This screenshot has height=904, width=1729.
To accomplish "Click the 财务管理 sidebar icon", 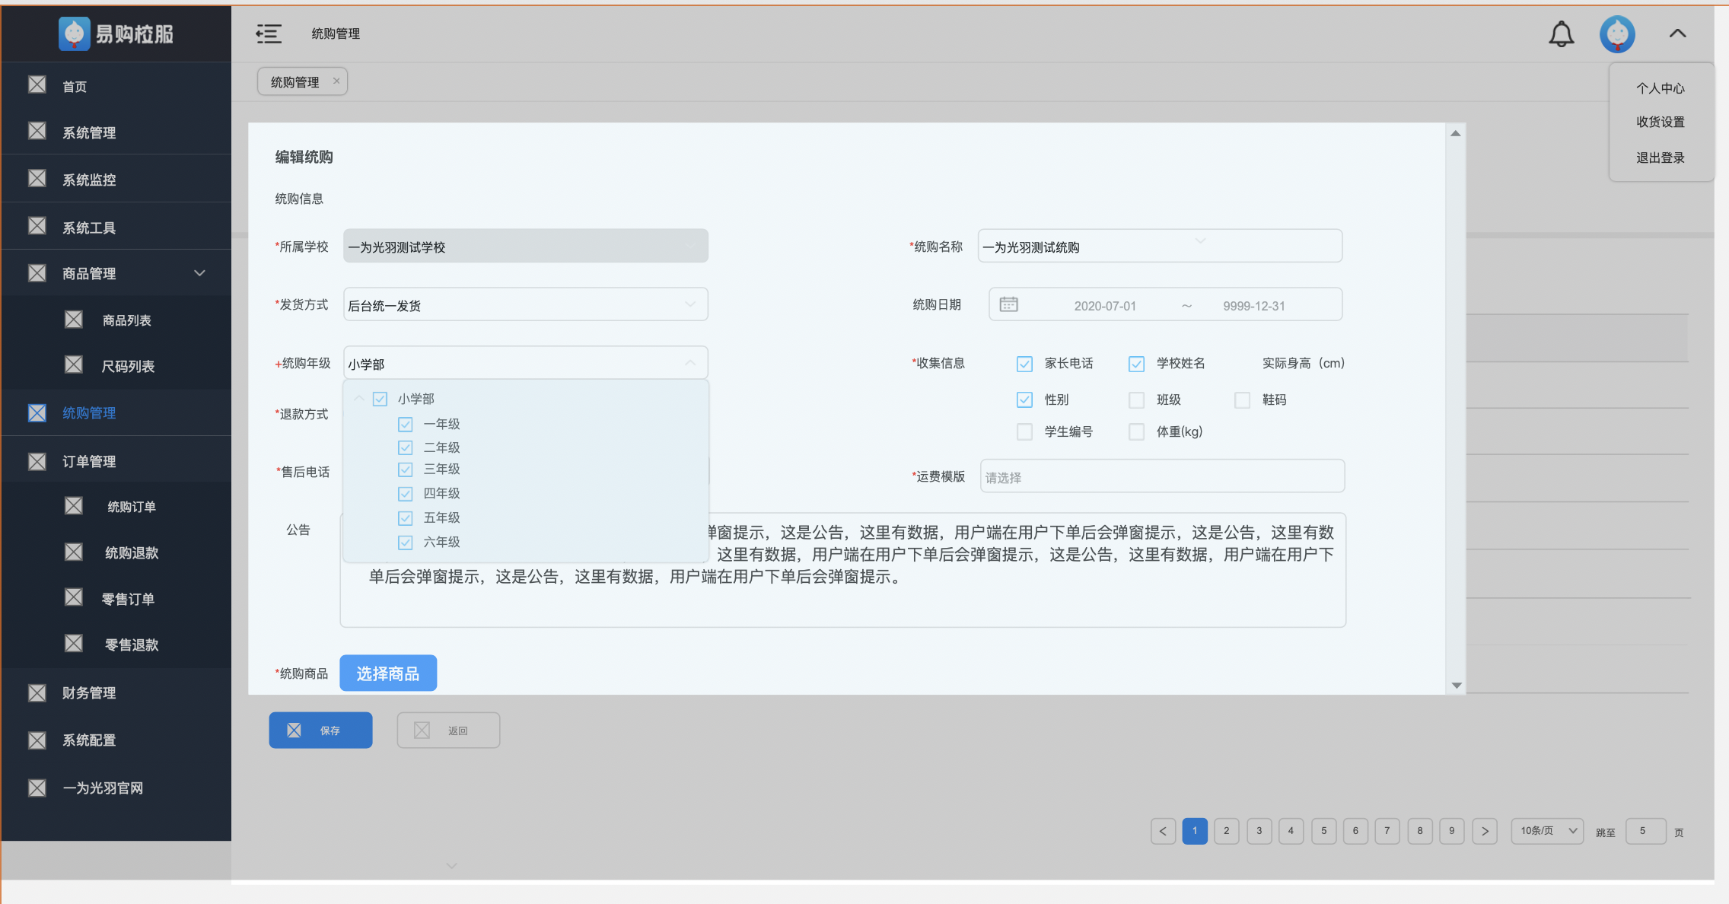I will point(37,692).
